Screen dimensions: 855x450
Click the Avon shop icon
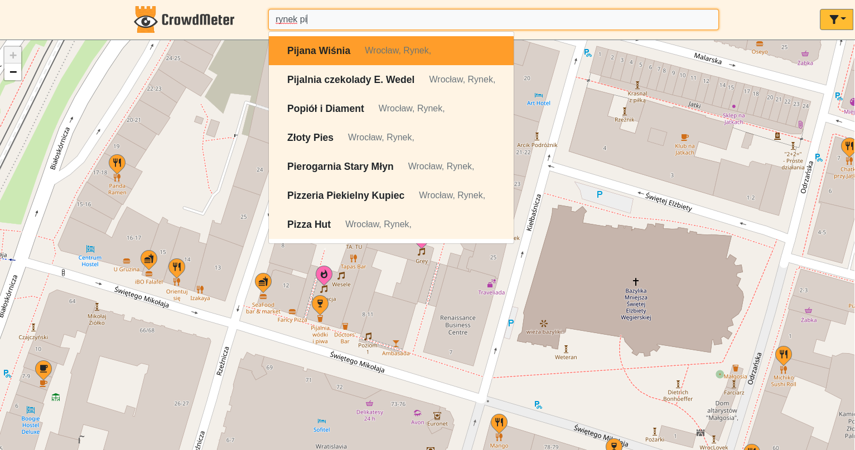417,413
